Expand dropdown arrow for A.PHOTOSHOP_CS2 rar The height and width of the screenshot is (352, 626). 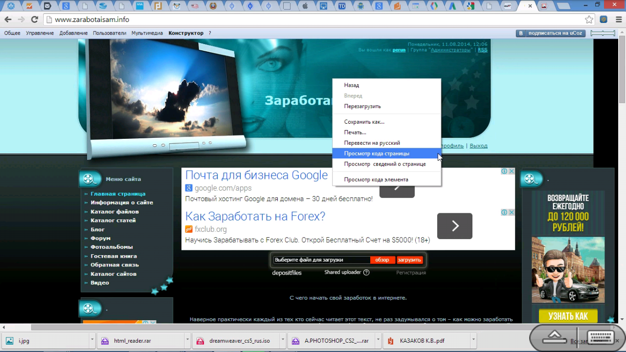pos(378,341)
